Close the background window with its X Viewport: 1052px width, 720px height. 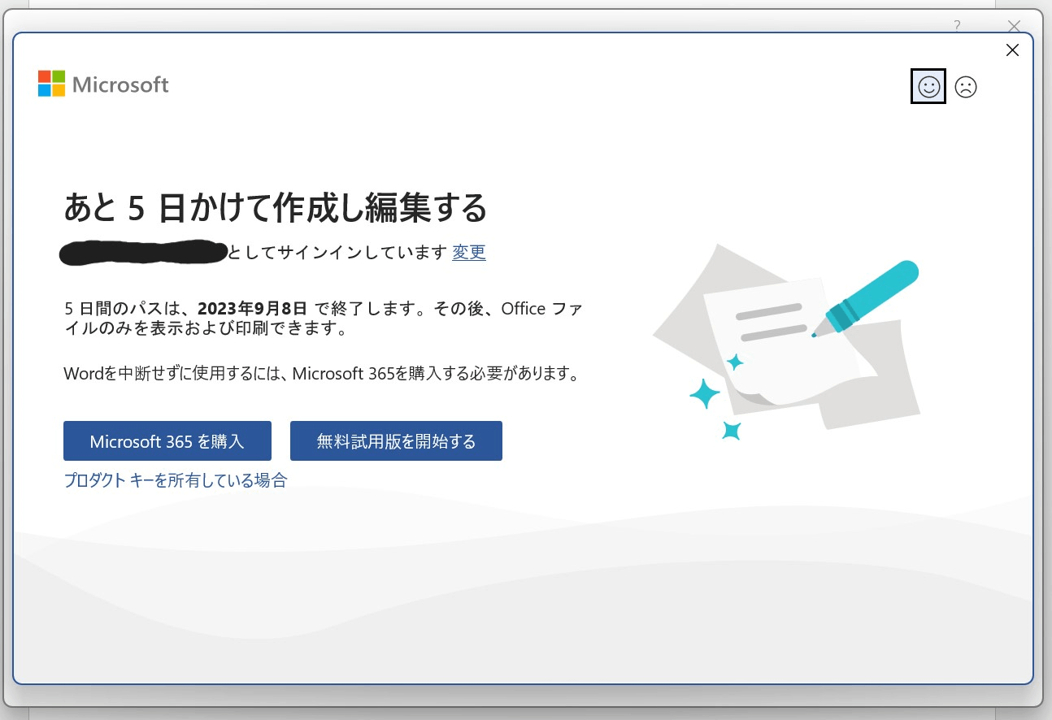tap(1014, 26)
